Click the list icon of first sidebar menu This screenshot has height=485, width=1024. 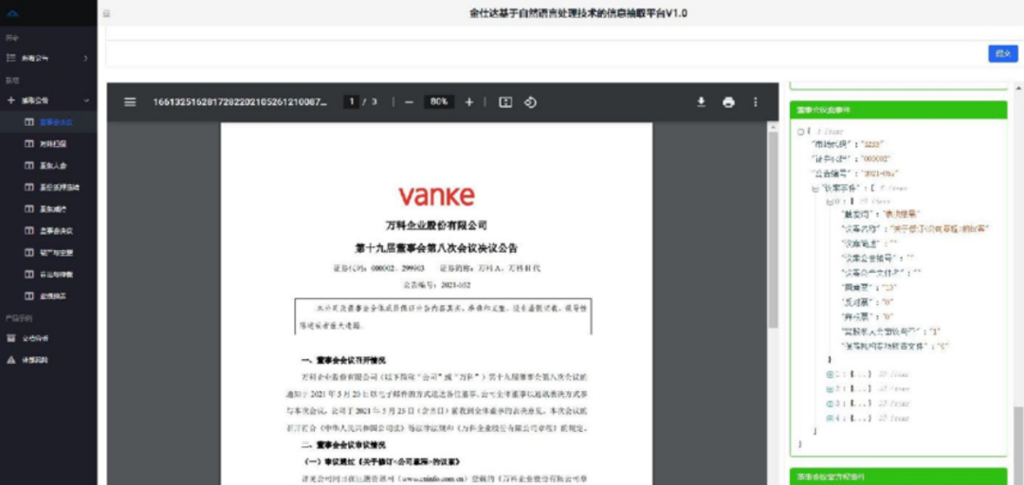(x=10, y=58)
